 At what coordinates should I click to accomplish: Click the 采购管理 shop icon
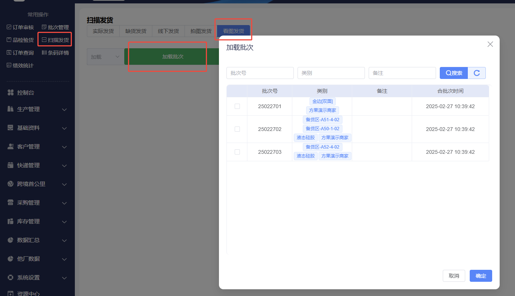(x=10, y=203)
